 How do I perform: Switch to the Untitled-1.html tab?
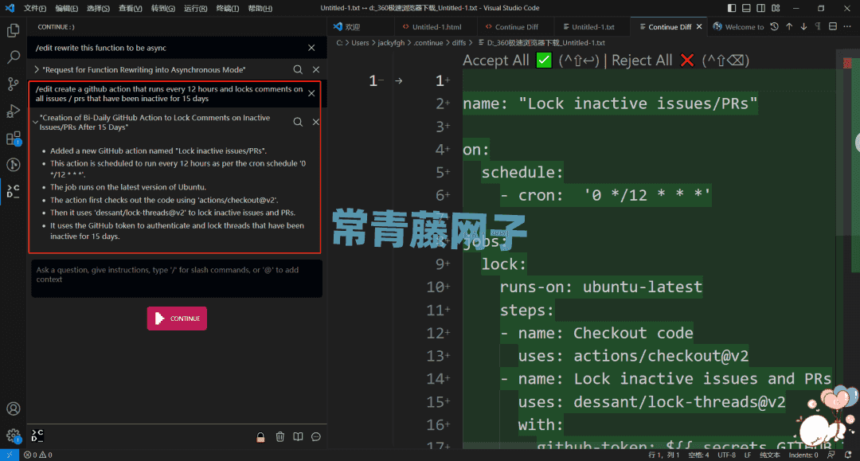pos(436,27)
